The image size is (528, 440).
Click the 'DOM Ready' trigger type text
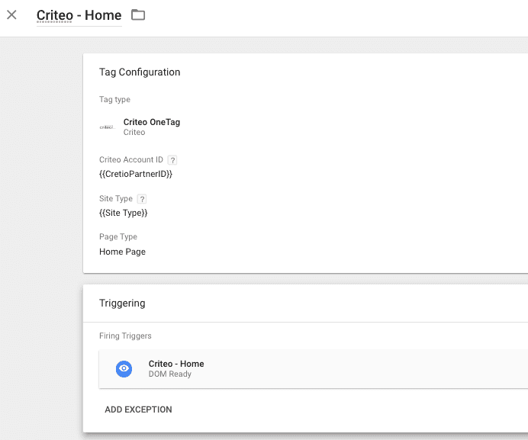pyautogui.click(x=169, y=374)
